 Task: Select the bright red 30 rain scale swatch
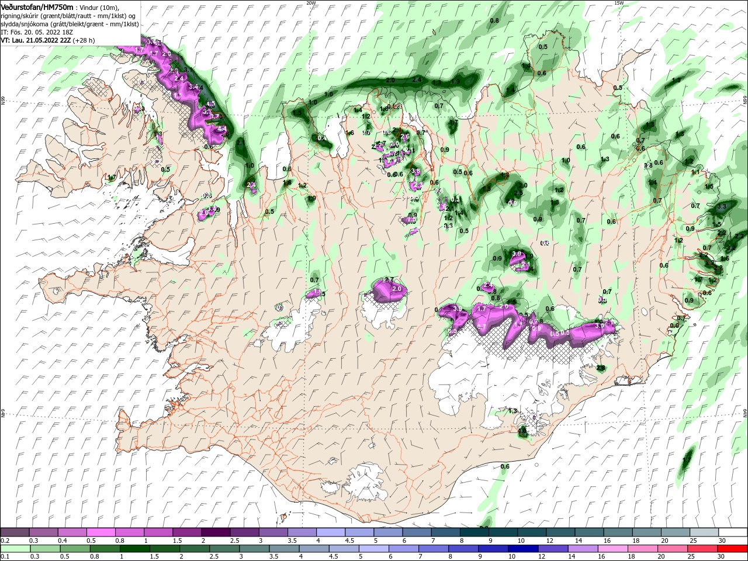click(732, 549)
